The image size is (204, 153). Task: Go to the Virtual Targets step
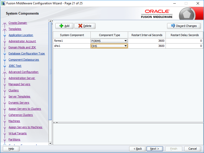pos(18,133)
